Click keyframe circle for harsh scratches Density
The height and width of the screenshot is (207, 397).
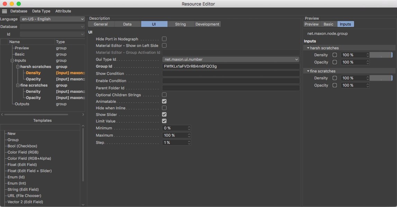click(x=335, y=55)
